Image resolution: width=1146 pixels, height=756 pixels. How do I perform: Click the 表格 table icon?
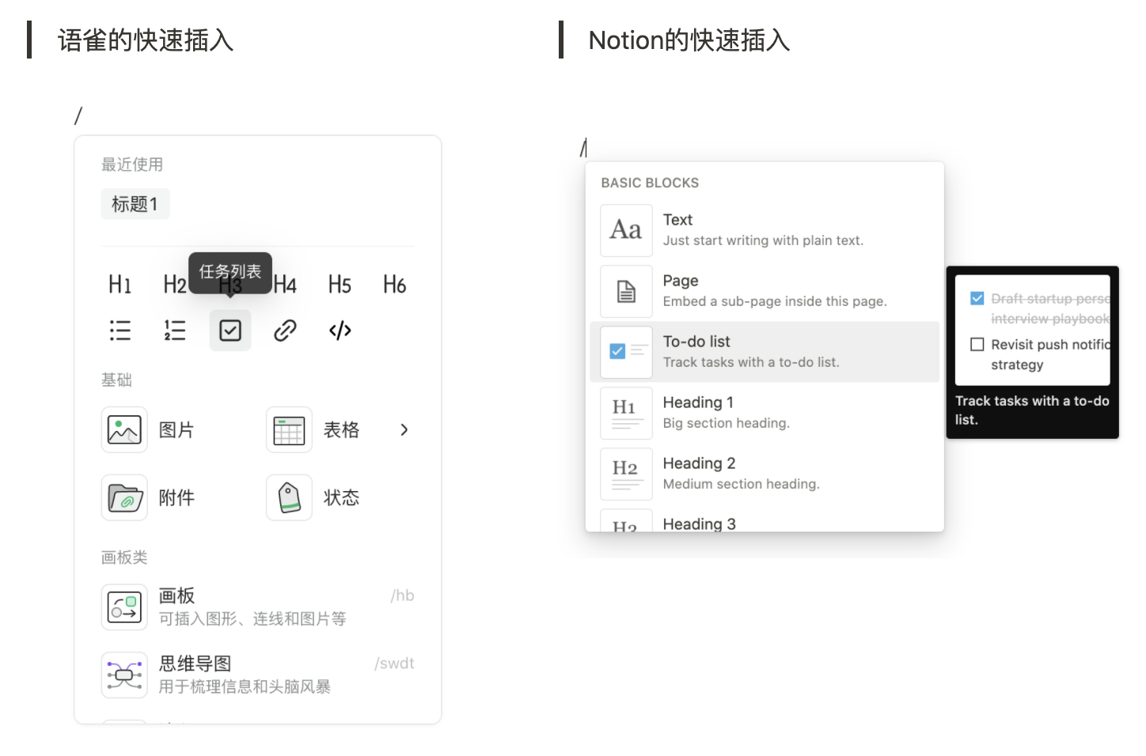[x=289, y=429]
